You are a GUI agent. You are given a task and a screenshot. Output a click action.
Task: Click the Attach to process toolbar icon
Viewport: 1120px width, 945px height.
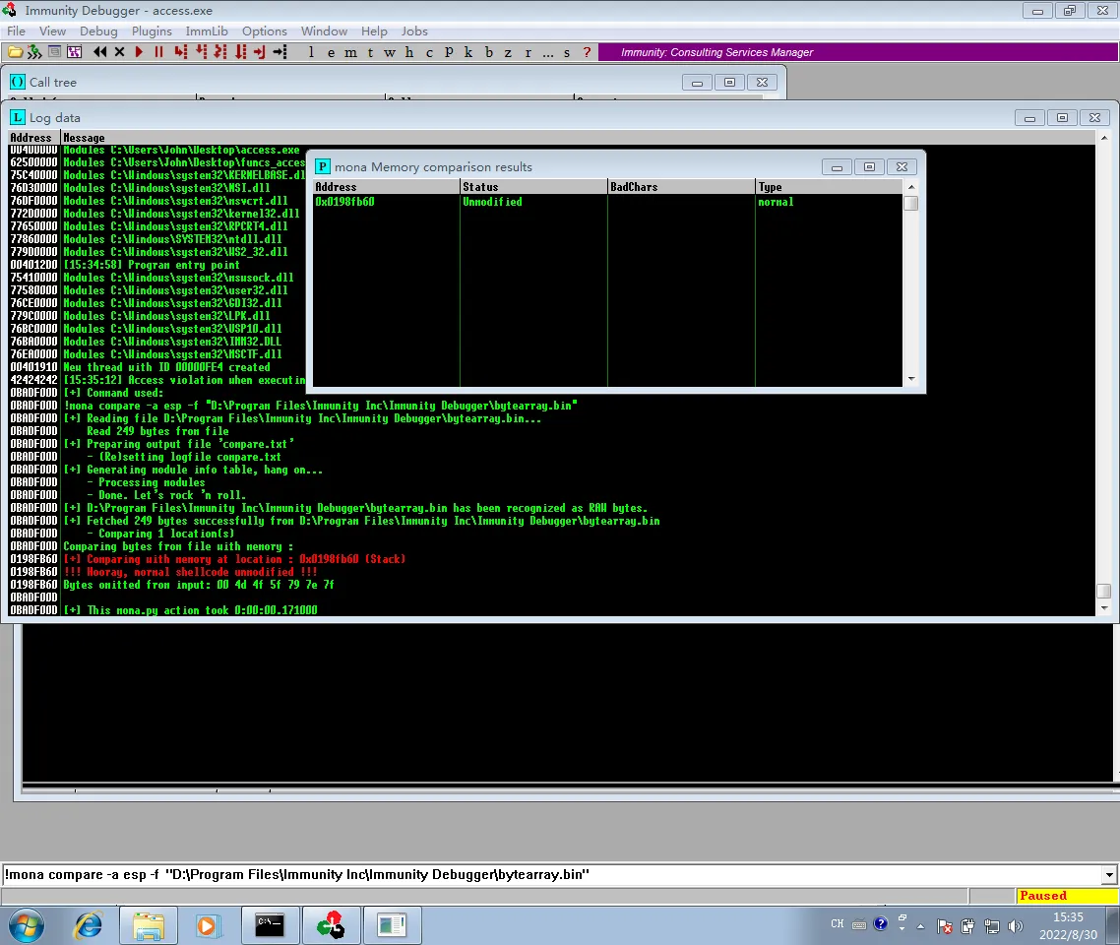[34, 52]
